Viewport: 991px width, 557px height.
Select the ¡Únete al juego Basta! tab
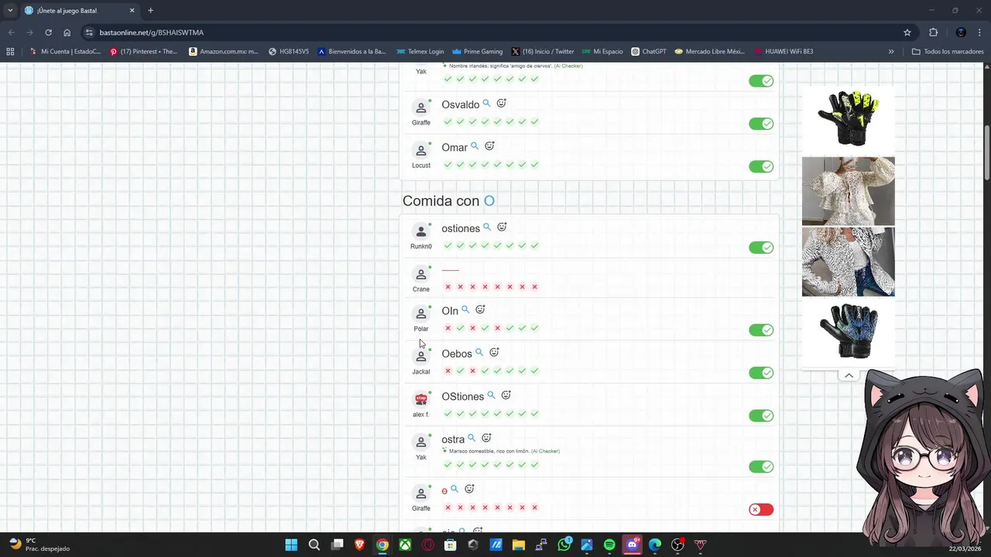80,10
